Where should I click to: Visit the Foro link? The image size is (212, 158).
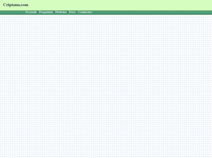[72, 12]
